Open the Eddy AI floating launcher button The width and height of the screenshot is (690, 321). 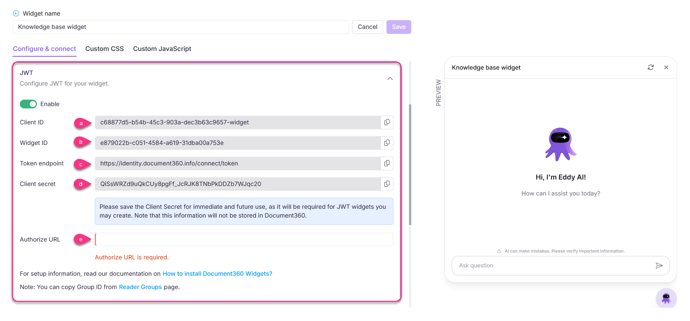tap(666, 298)
